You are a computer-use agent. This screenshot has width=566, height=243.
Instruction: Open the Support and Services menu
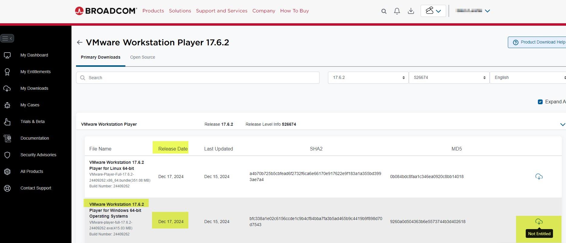221,11
